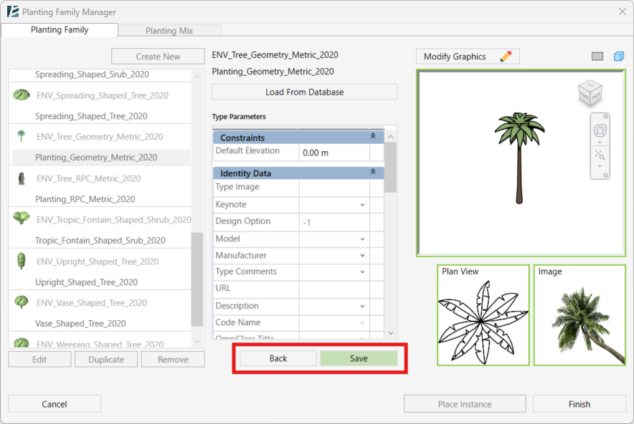The image size is (634, 424).
Task: Switch to the Planting Mix tab
Action: point(169,31)
